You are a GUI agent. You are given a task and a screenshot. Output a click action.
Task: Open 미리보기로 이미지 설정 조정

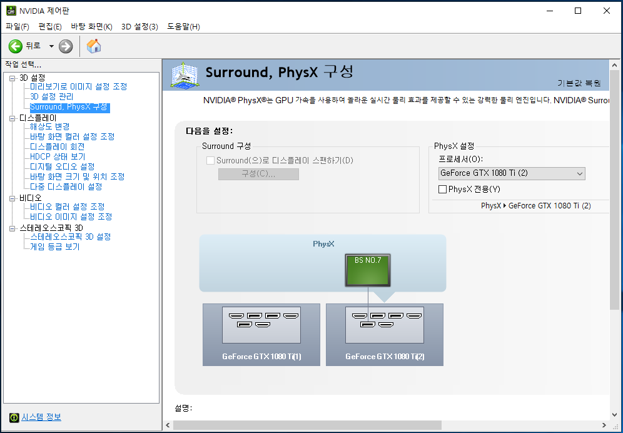(79, 87)
